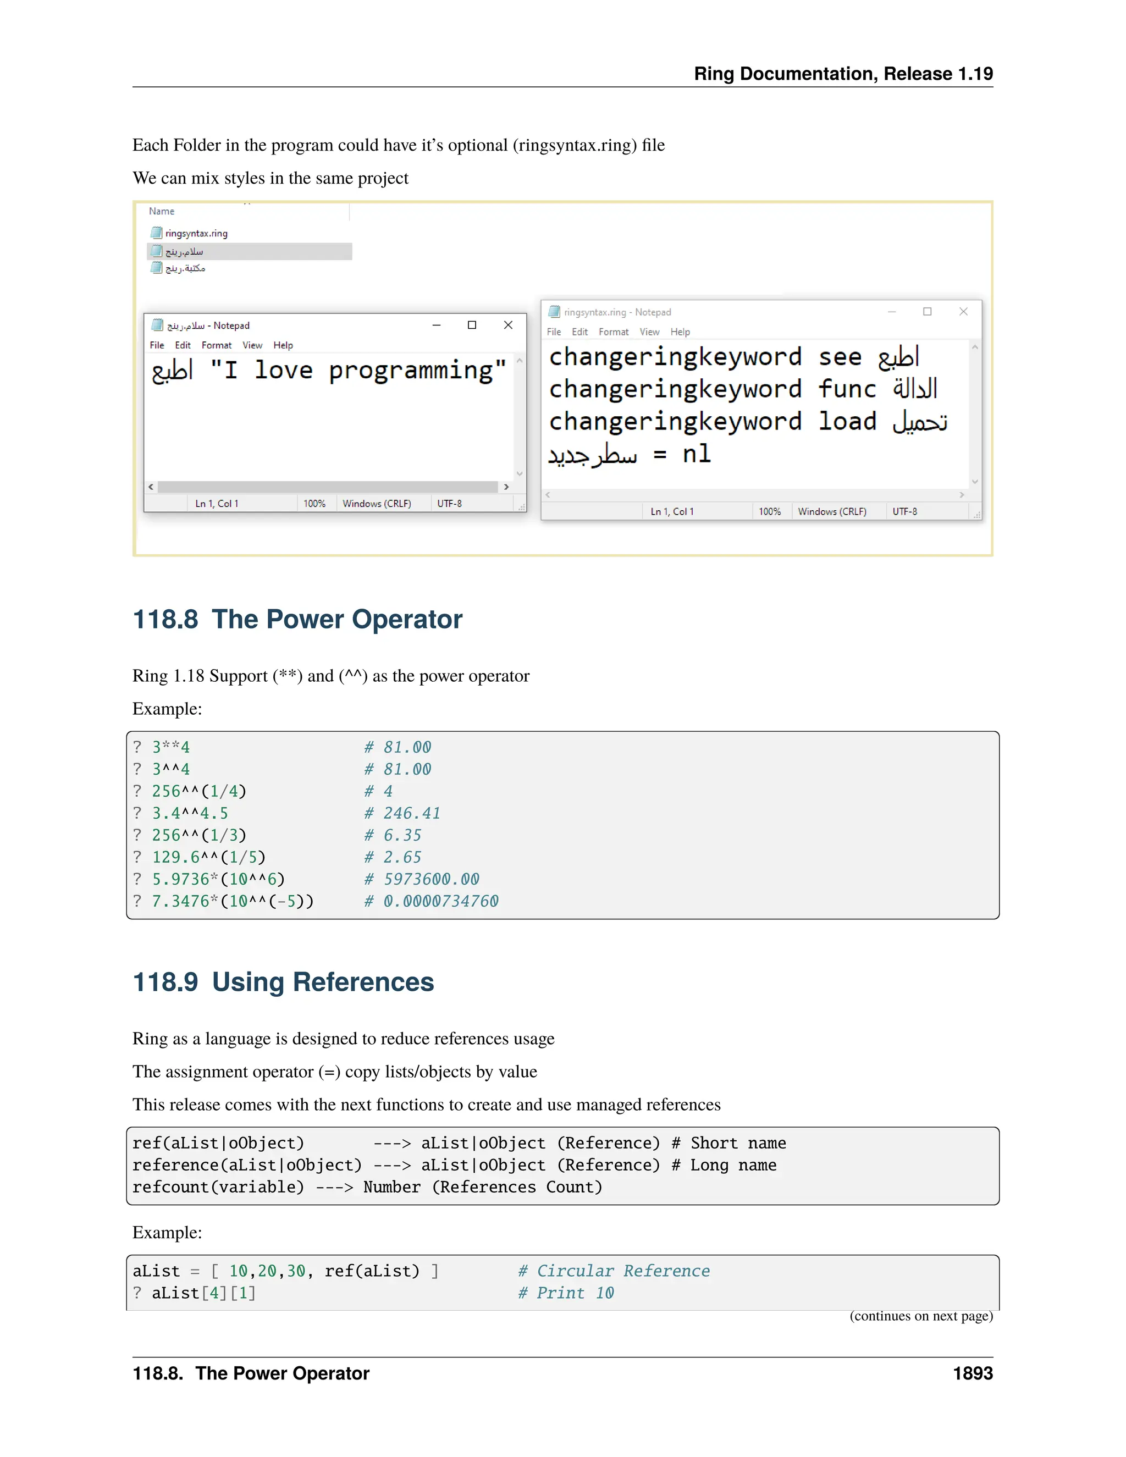Click Windows (CRLF) in سلام.رينج status bar

(x=377, y=504)
